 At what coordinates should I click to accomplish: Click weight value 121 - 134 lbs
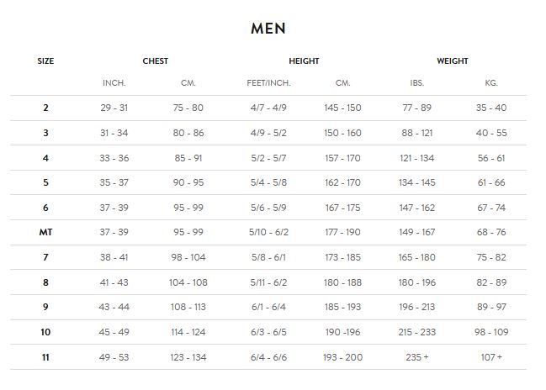[x=416, y=158]
